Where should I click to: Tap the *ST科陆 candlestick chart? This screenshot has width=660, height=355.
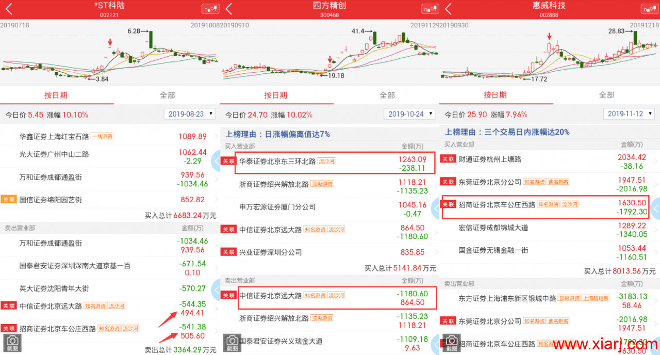(x=110, y=53)
